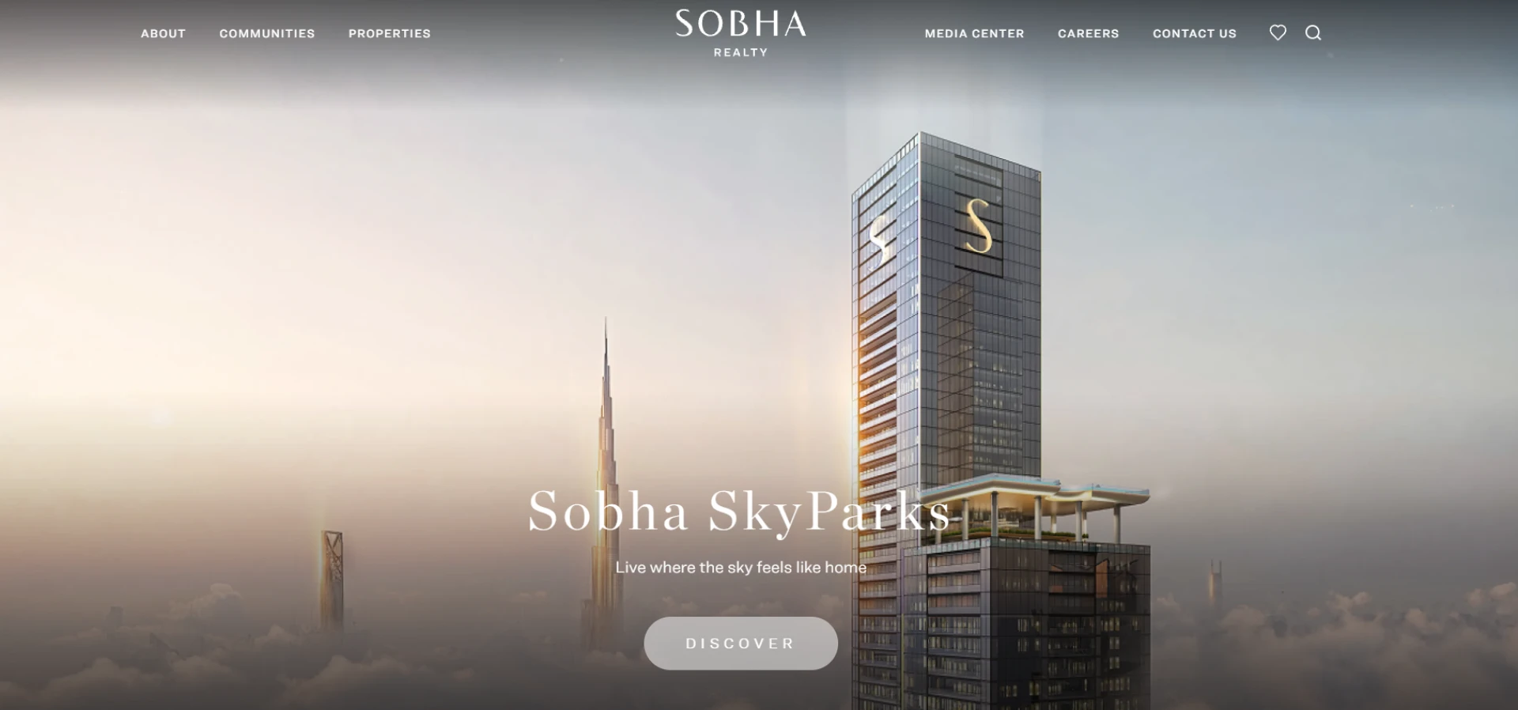
Task: Click the white S emblem on tower side
Action: [881, 240]
